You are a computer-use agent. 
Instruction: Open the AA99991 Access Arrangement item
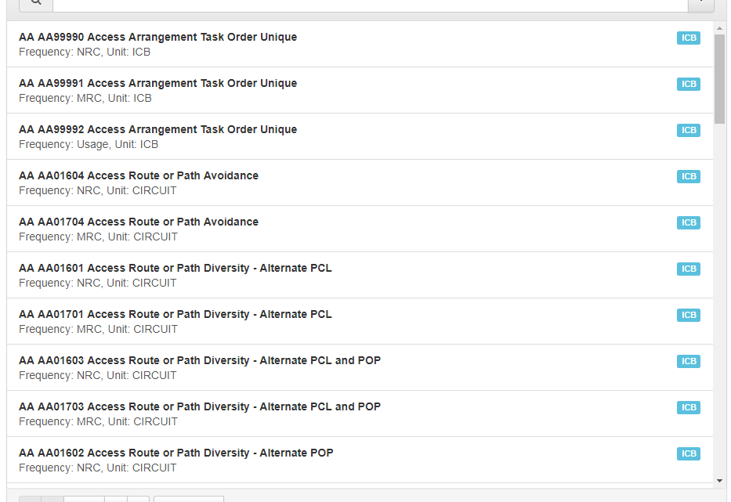click(157, 83)
